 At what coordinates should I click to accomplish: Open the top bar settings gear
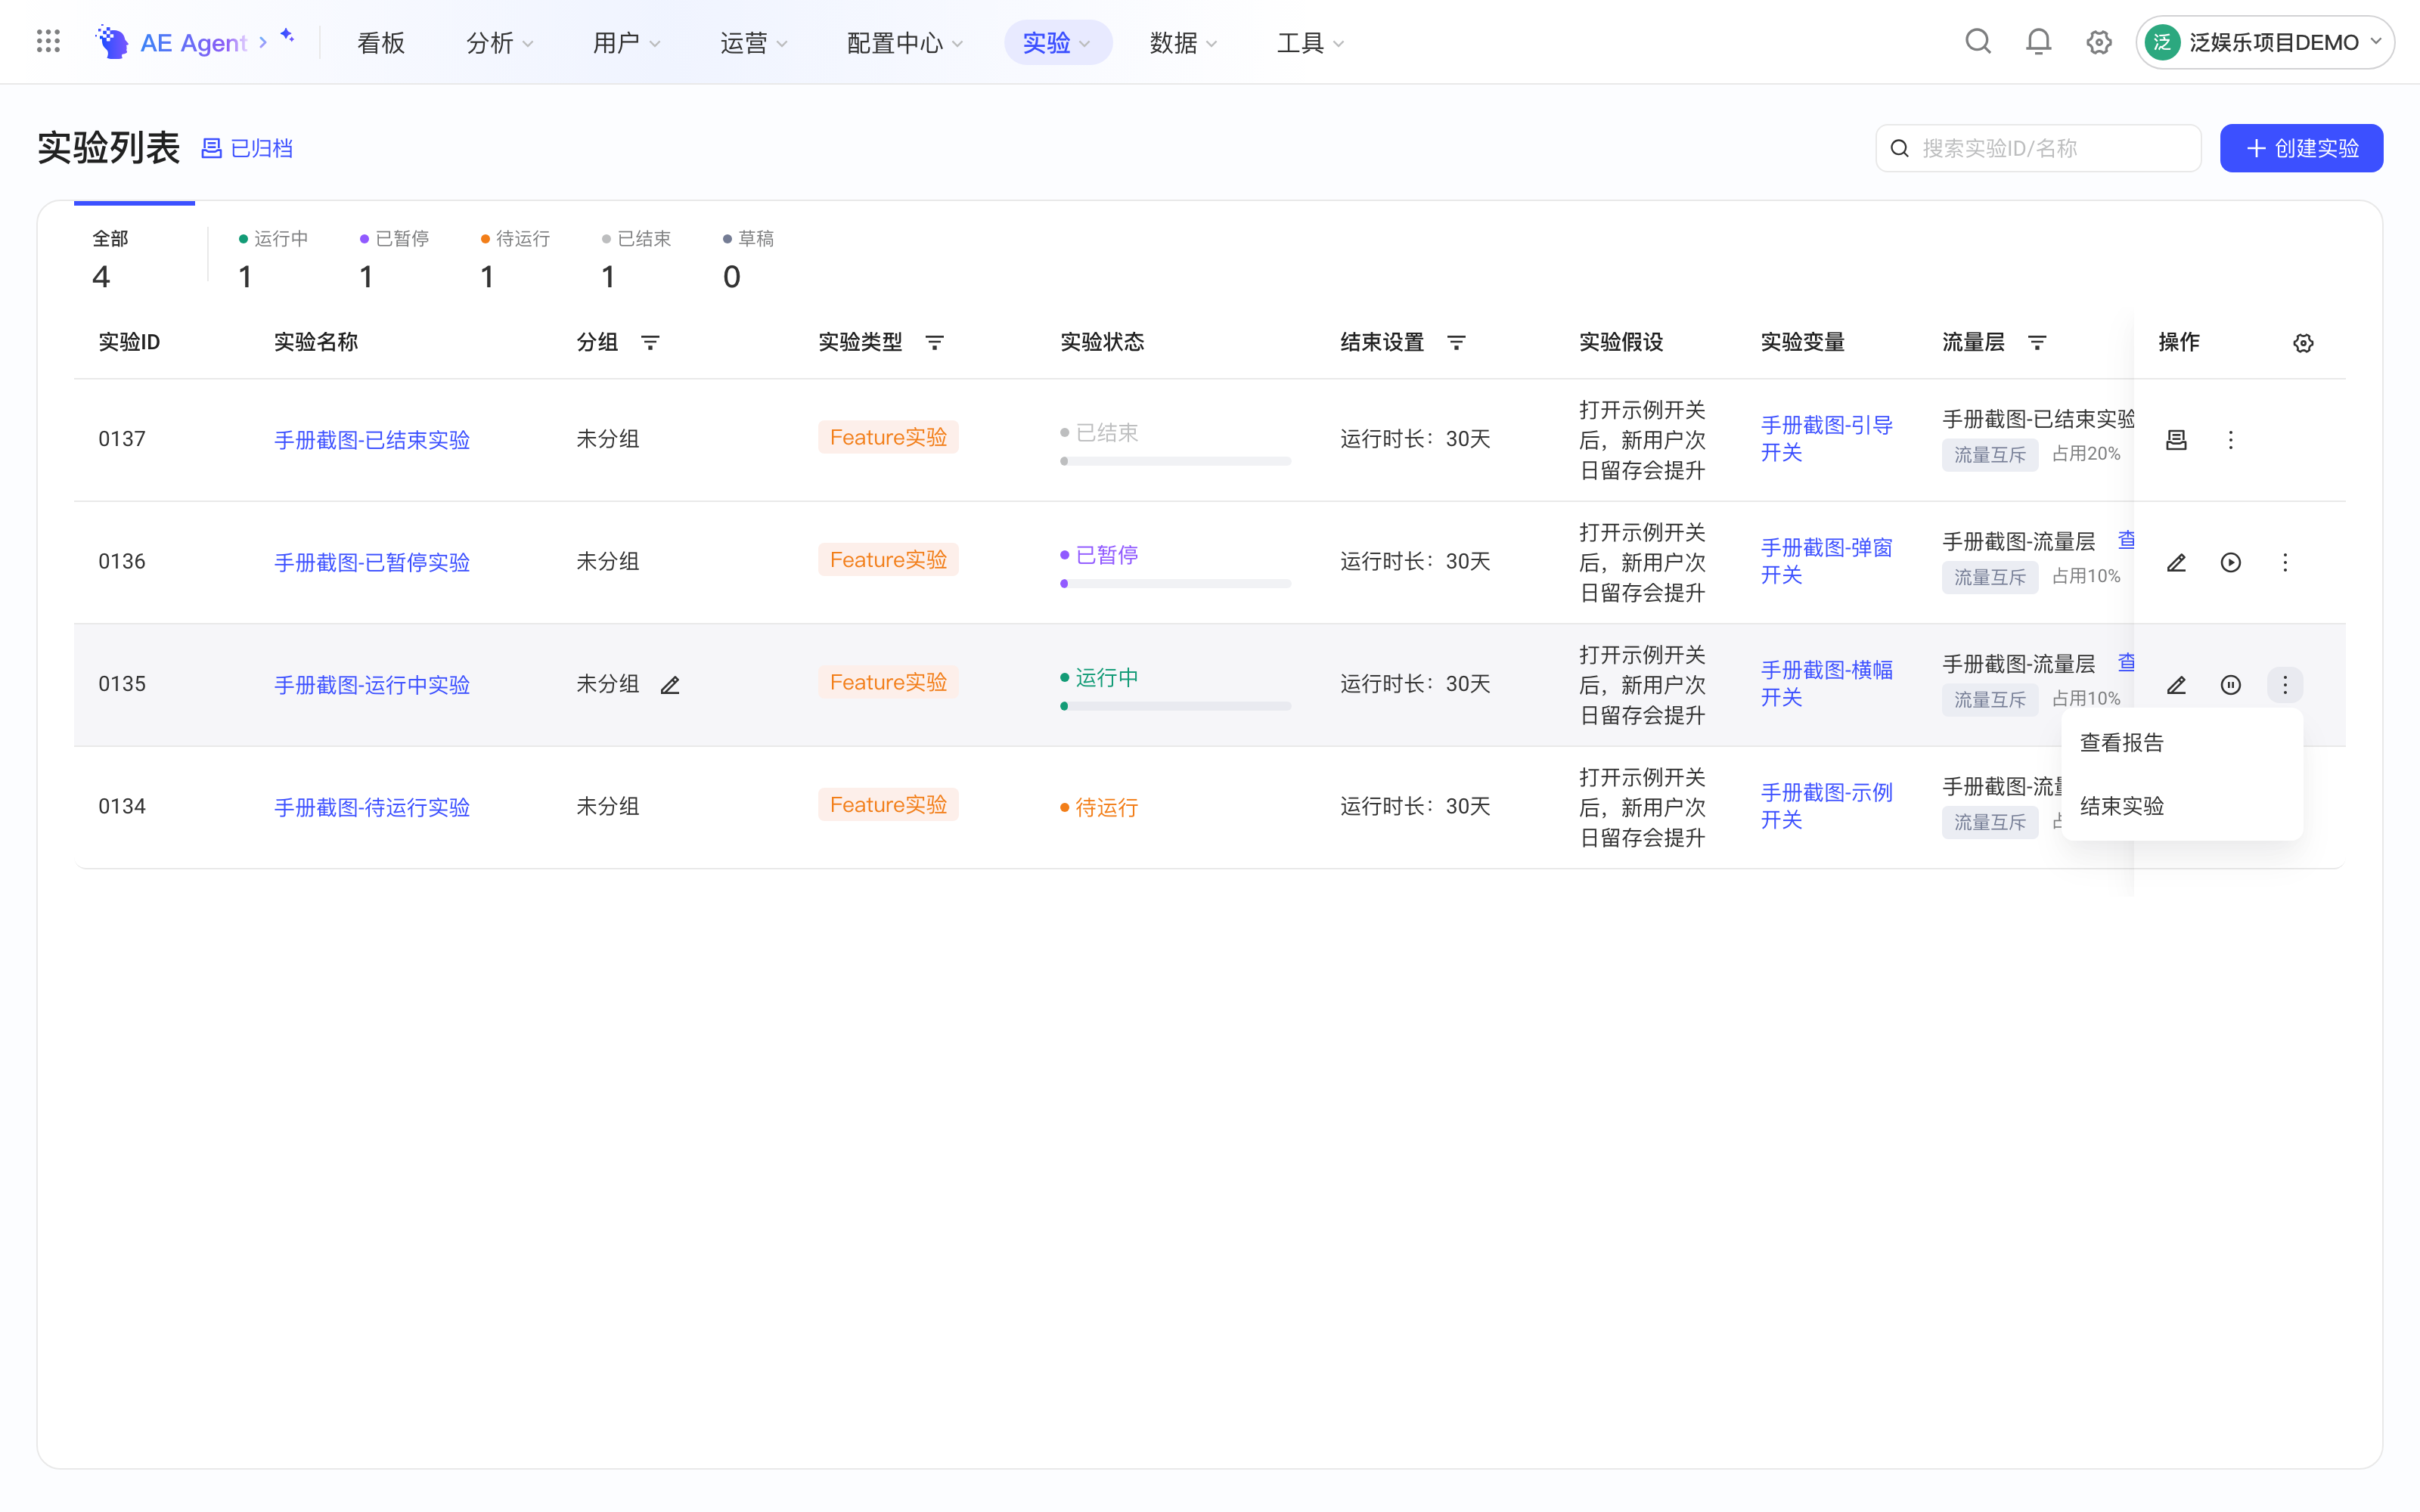pyautogui.click(x=2099, y=42)
